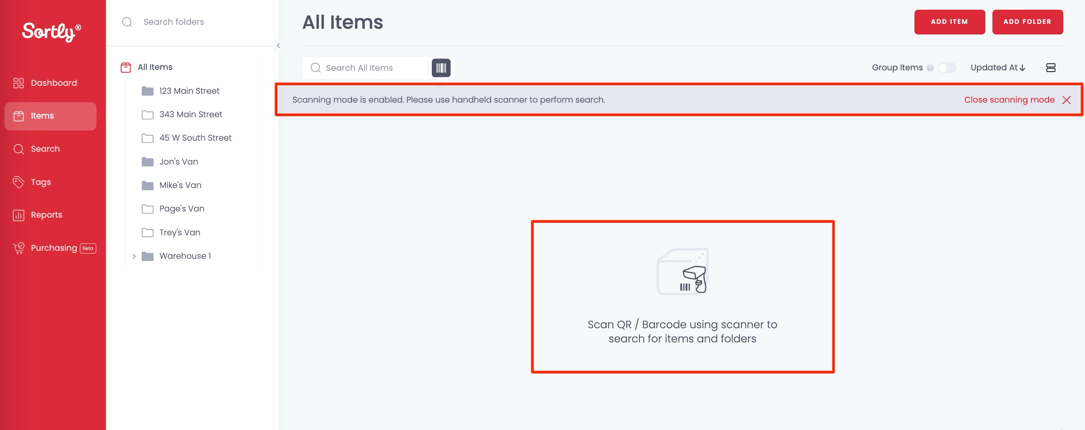
Task: Click the Close scanning mode link
Action: (x=1009, y=100)
